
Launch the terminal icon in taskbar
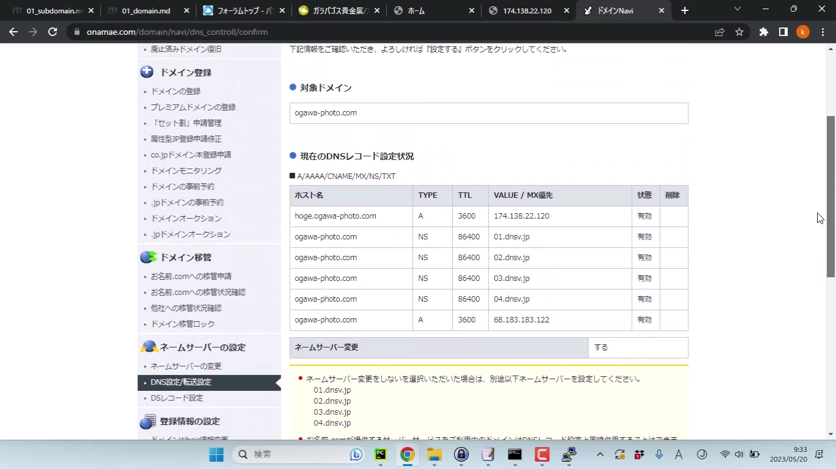(515, 454)
